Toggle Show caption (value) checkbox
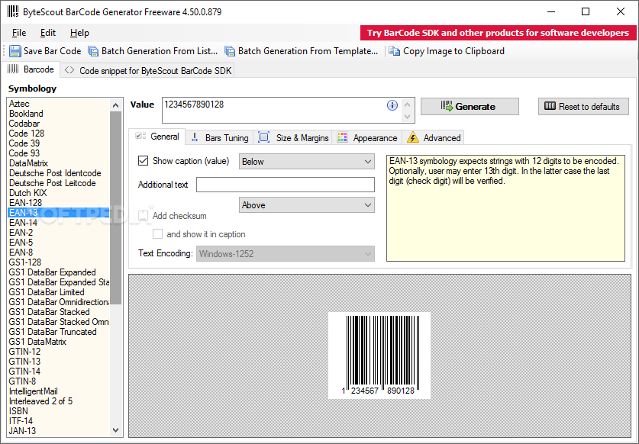The image size is (639, 444). (x=143, y=160)
